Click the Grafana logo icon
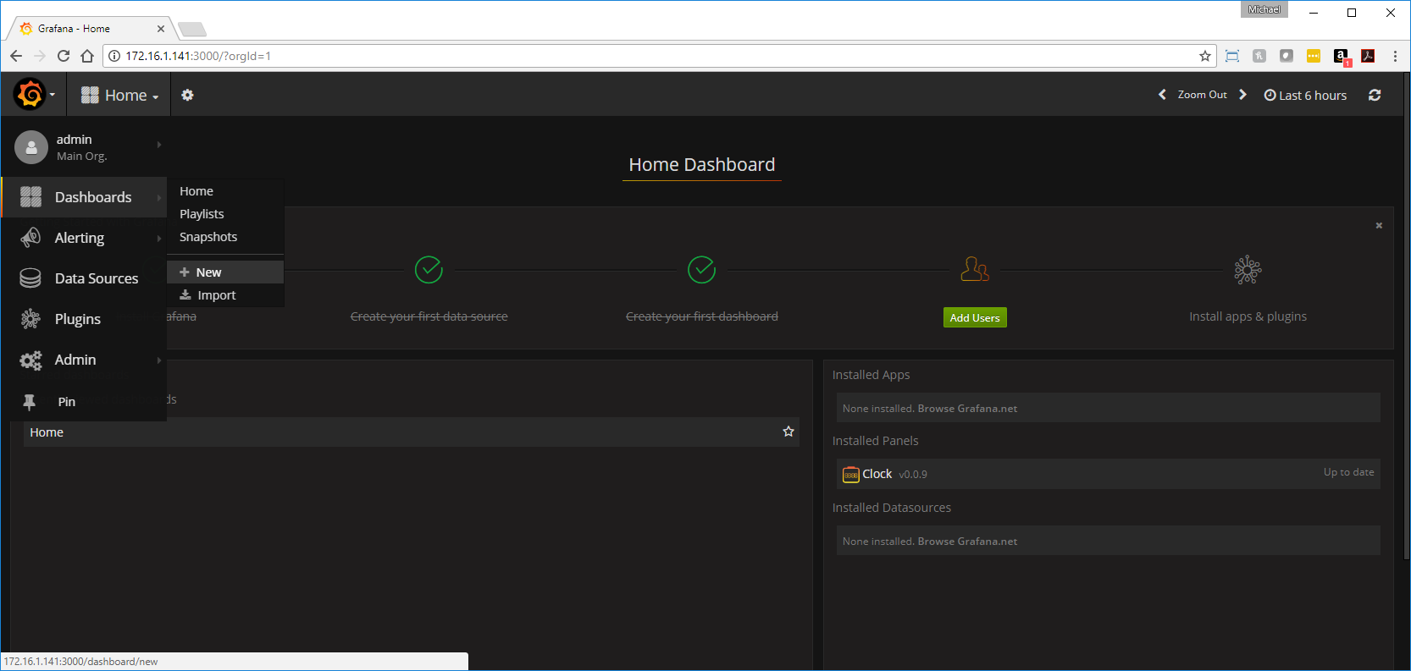 30,94
